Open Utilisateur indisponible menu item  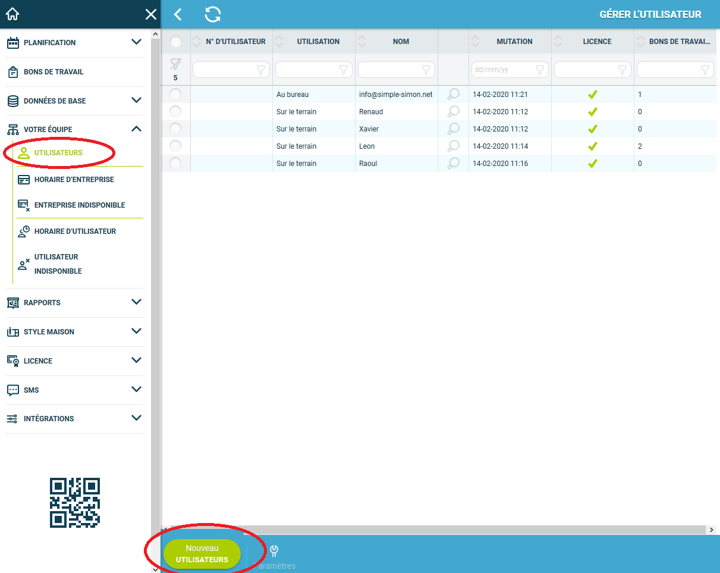coord(58,264)
